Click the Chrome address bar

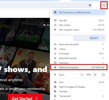(x=46, y=5)
